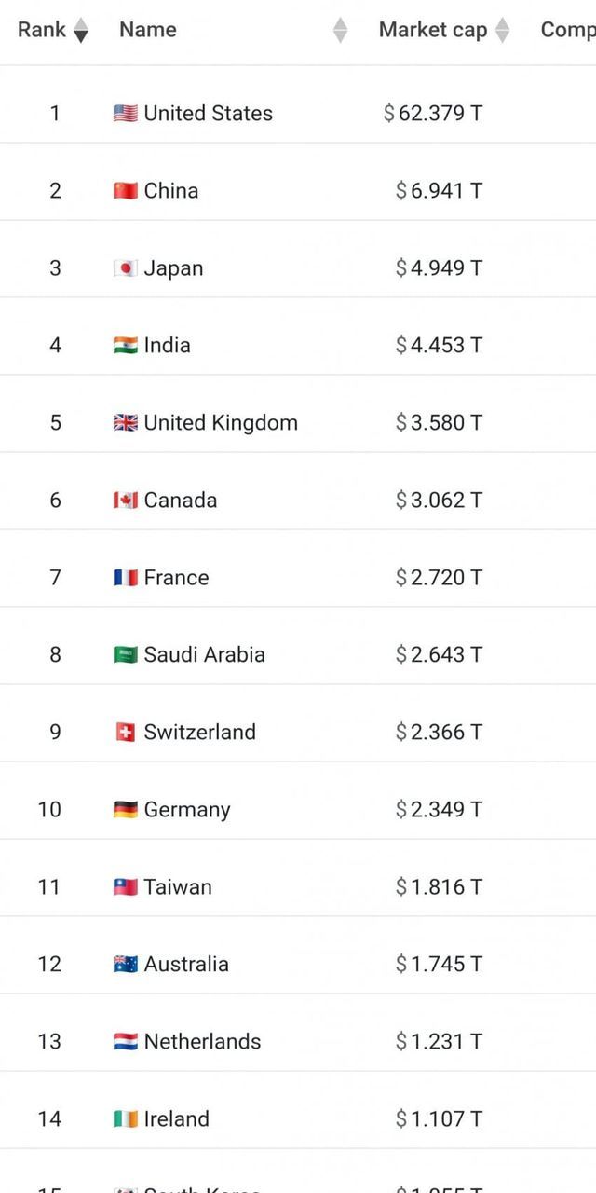
Task: Click the Japan flag icon
Action: pos(125,268)
